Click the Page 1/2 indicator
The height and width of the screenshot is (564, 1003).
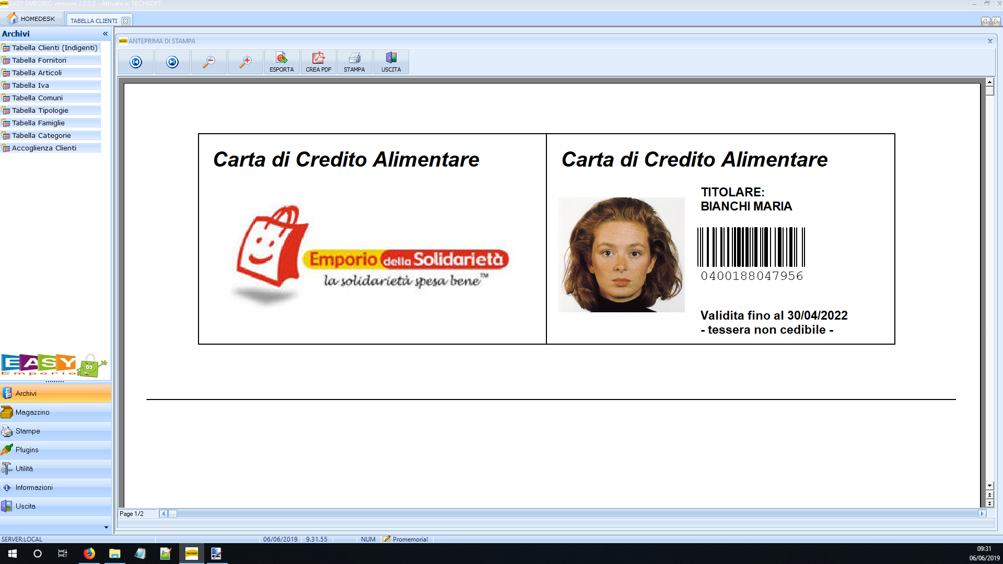[132, 514]
